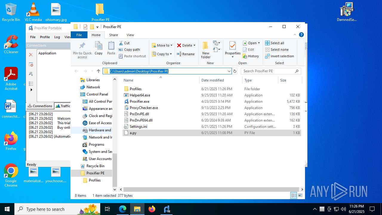Open the Open button dropdown
The image size is (382, 215).
click(259, 43)
